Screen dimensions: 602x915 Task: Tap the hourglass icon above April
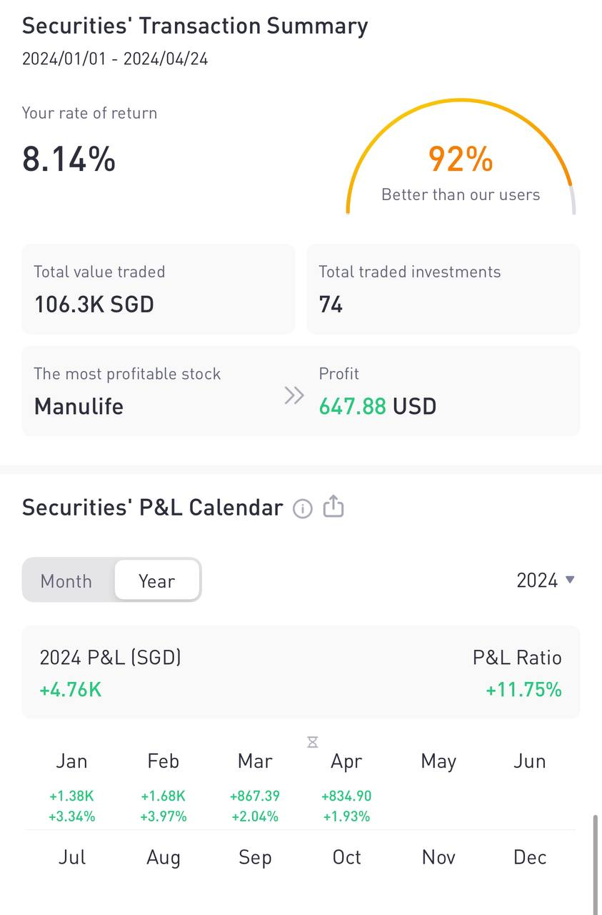point(312,742)
